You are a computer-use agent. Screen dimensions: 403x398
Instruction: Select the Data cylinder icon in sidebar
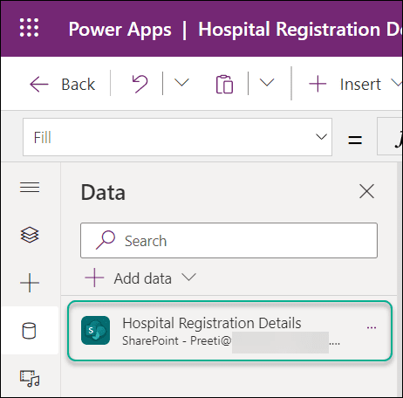pos(29,331)
